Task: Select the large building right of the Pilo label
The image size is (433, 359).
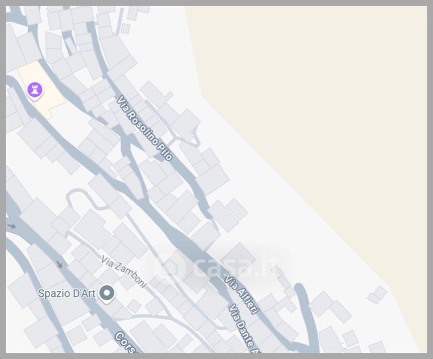Action: 213,180
